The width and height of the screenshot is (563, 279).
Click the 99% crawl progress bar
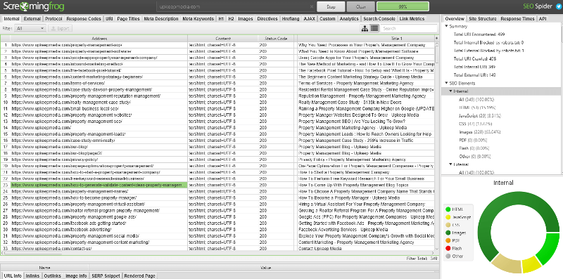(403, 6)
